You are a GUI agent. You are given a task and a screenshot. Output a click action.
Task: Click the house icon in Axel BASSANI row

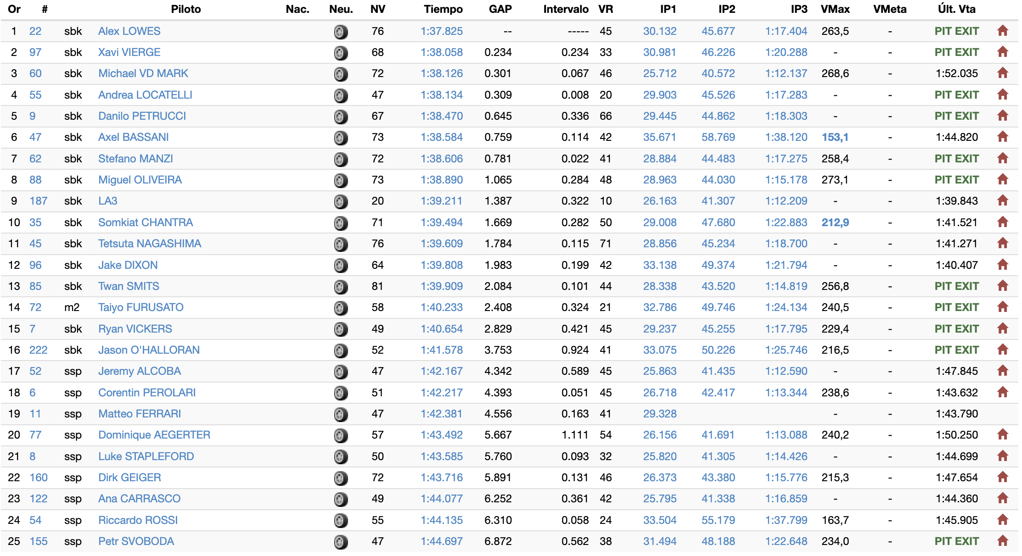pos(1002,137)
